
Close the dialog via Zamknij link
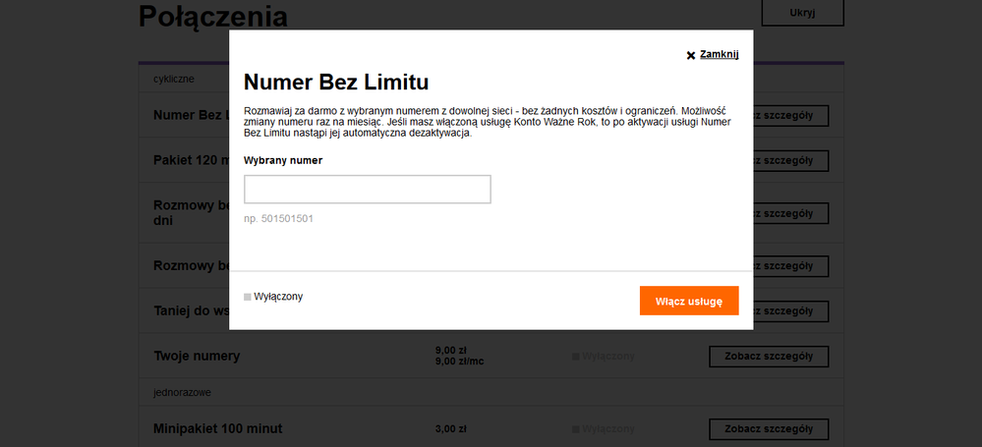point(719,55)
